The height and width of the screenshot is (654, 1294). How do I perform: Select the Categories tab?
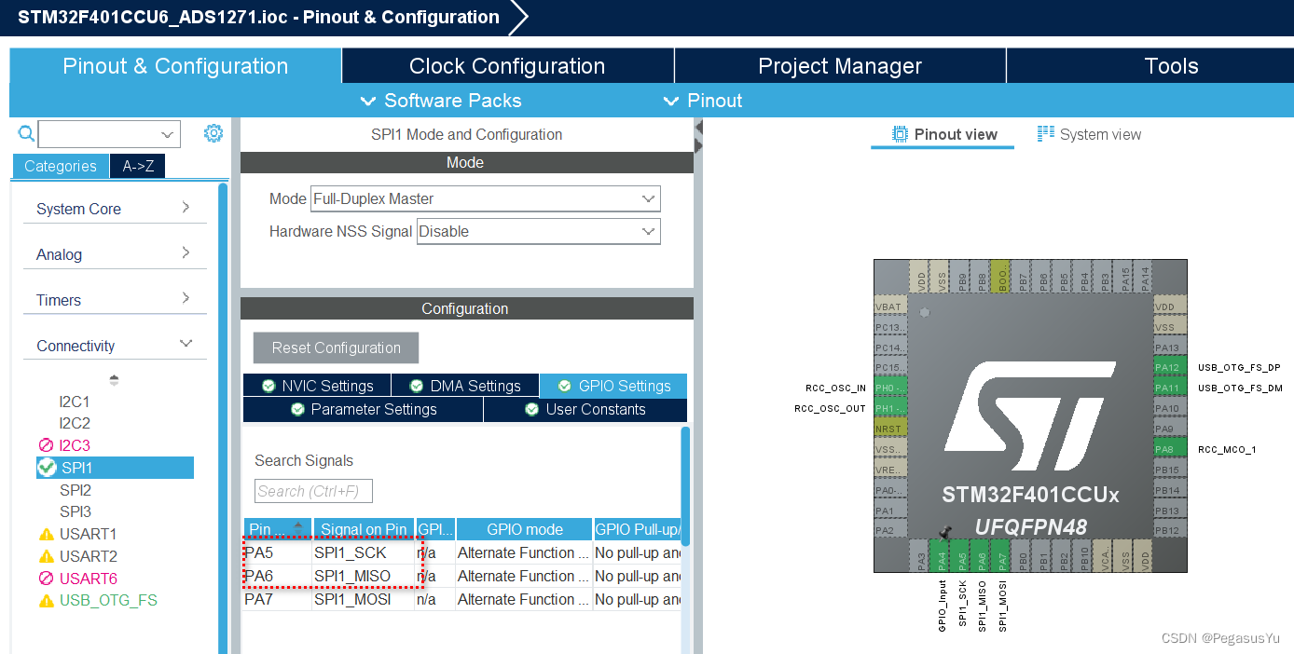click(x=61, y=166)
